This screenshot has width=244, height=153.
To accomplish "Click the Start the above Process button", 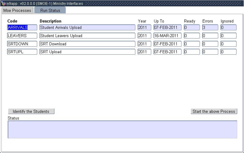I will pos(214,111).
